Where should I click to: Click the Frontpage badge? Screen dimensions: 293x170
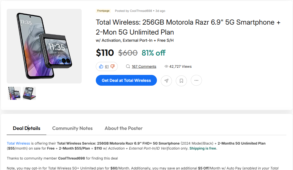103,11
